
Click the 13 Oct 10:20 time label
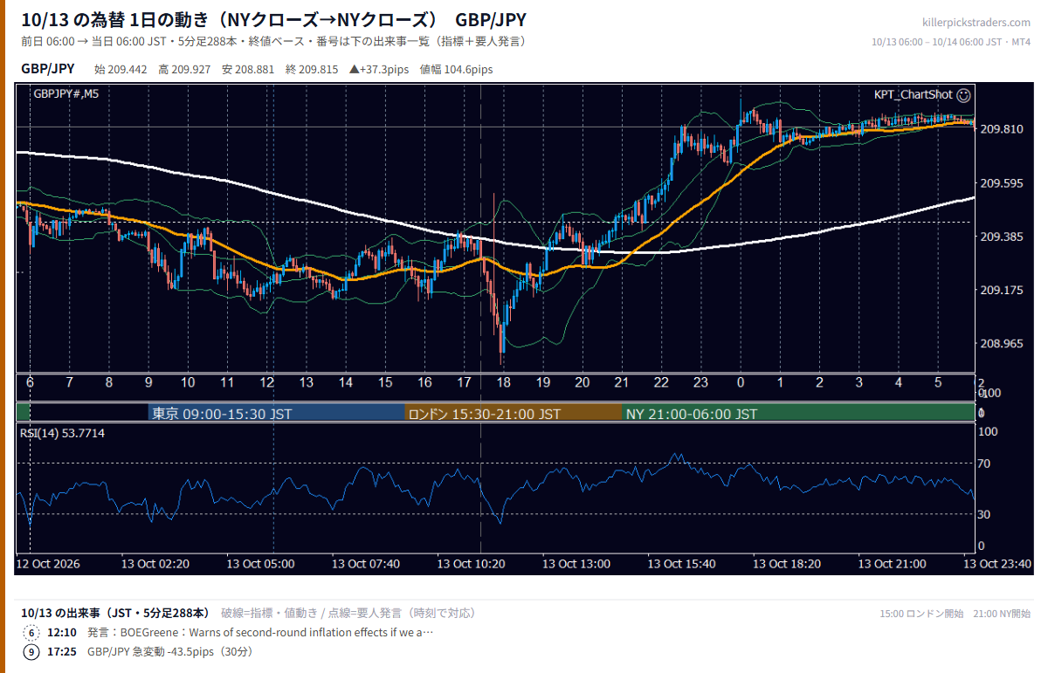click(472, 564)
